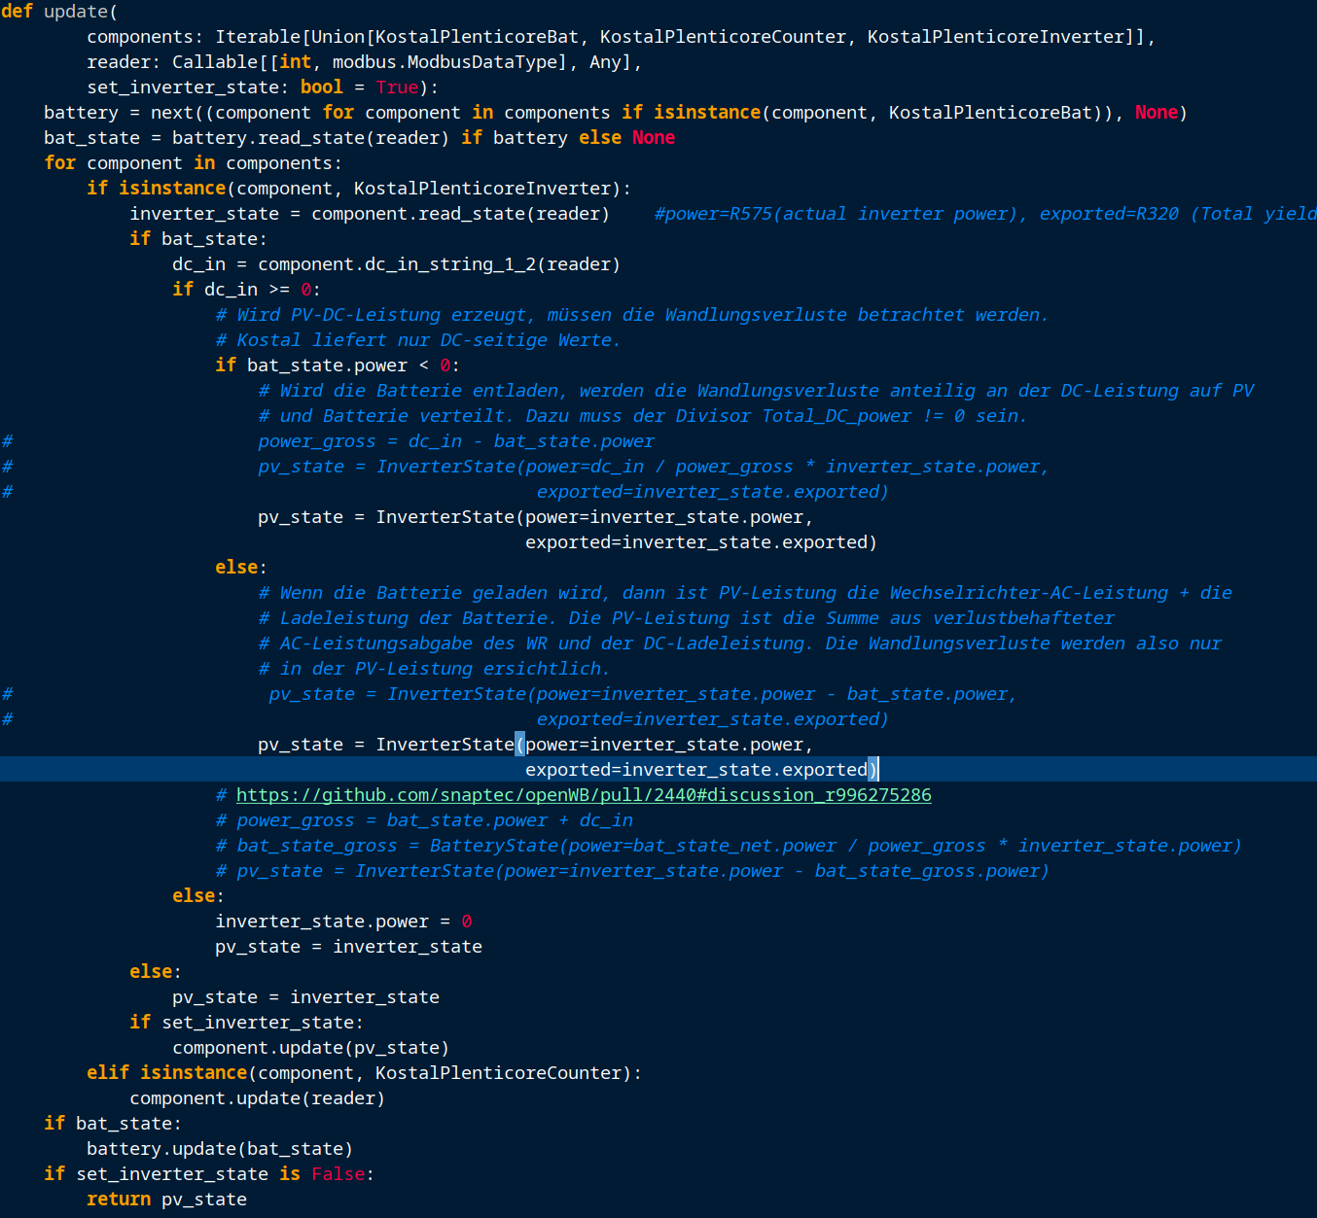Open the openWB GitHub pull request link

(582, 794)
